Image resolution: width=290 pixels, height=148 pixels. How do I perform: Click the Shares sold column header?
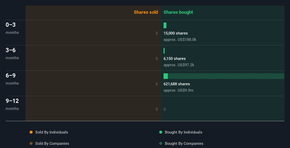point(146,12)
